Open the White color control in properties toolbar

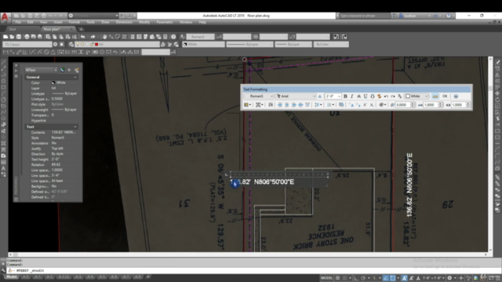(x=204, y=45)
